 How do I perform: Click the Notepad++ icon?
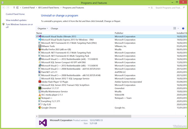point(40,98)
